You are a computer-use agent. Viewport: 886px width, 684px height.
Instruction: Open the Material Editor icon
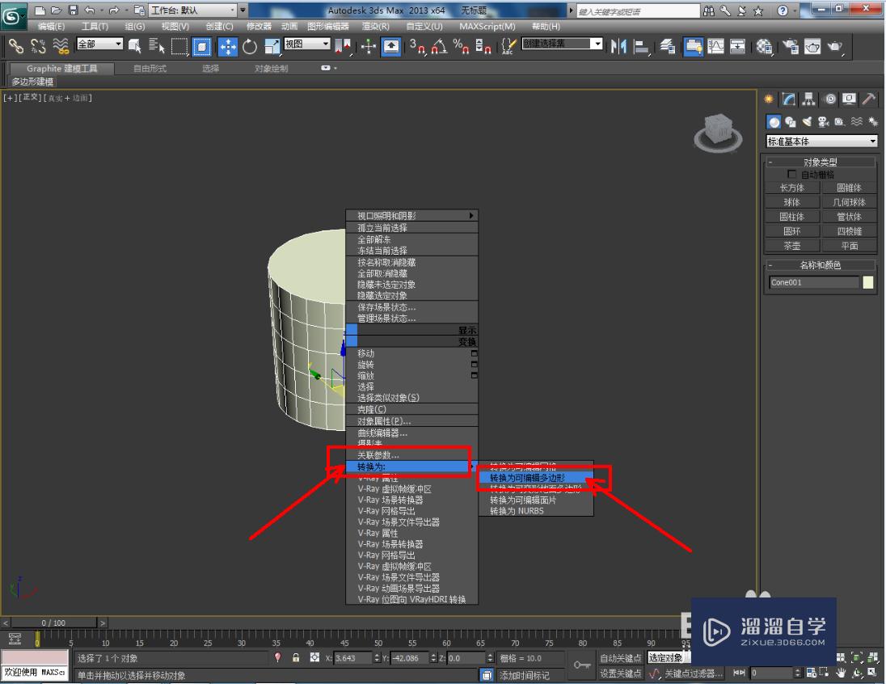(764, 46)
